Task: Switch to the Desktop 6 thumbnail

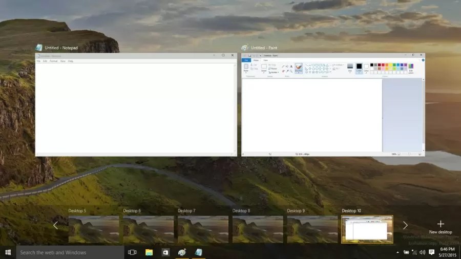Action: tap(148, 229)
